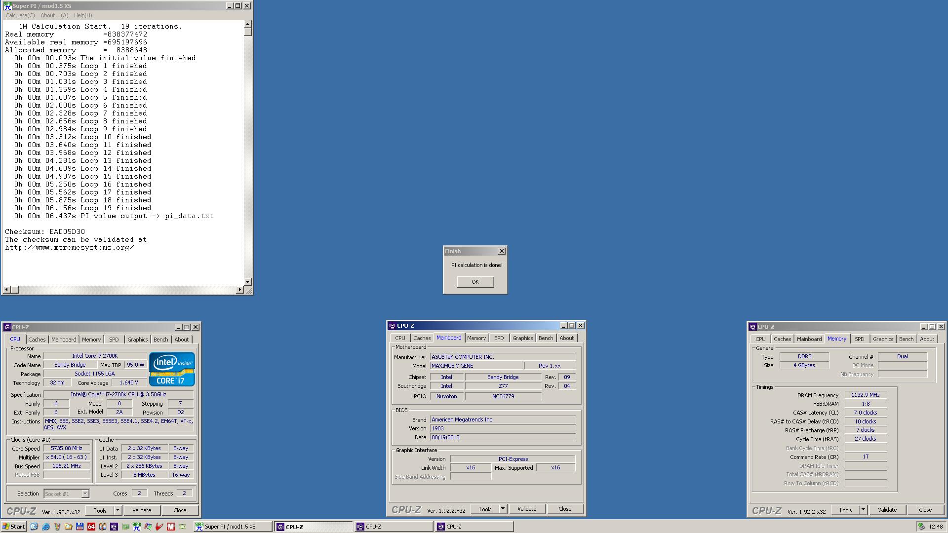This screenshot has width=948, height=533.
Task: Open SPD tab in left CPU-Z window
Action: pos(114,340)
